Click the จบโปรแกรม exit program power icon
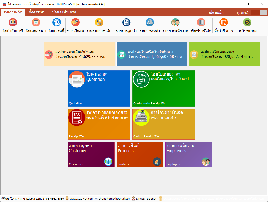The height and width of the screenshot is (202, 268). click(247, 22)
